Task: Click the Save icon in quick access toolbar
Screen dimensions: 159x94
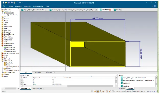Action: pos(9,3)
